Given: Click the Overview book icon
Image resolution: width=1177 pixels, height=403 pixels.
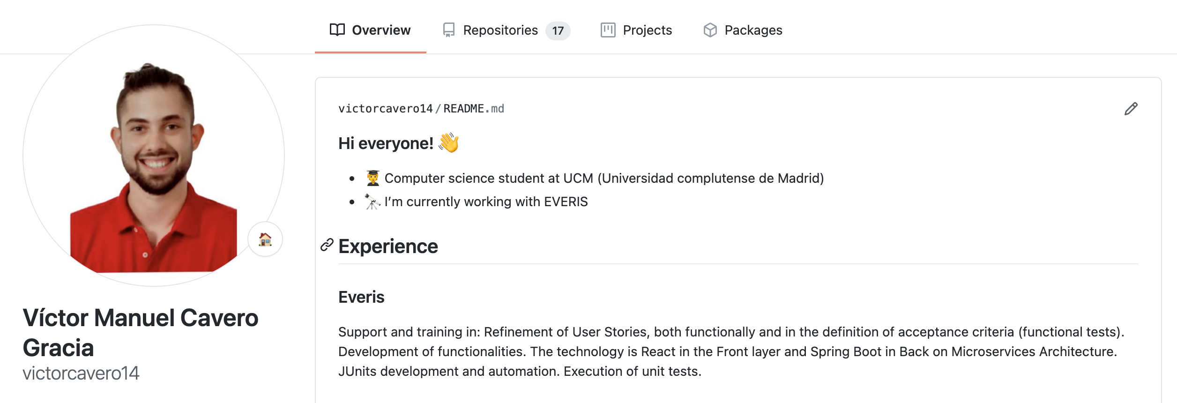Looking at the screenshot, I should pyautogui.click(x=337, y=30).
